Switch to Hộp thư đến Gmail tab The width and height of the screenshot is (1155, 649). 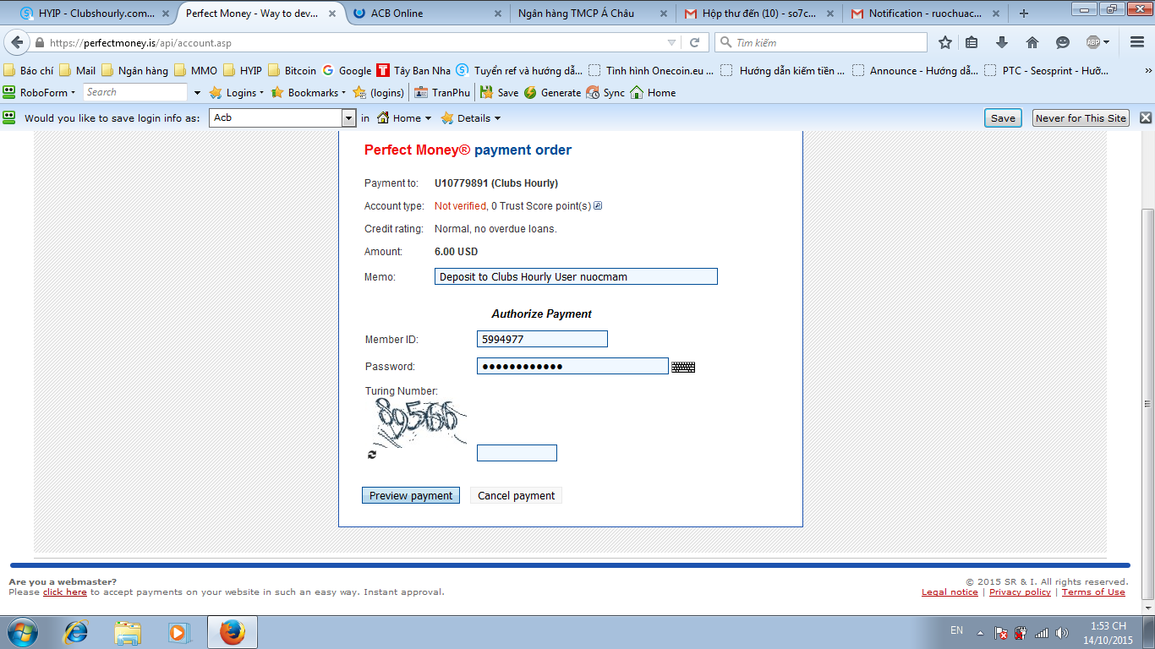coord(760,14)
